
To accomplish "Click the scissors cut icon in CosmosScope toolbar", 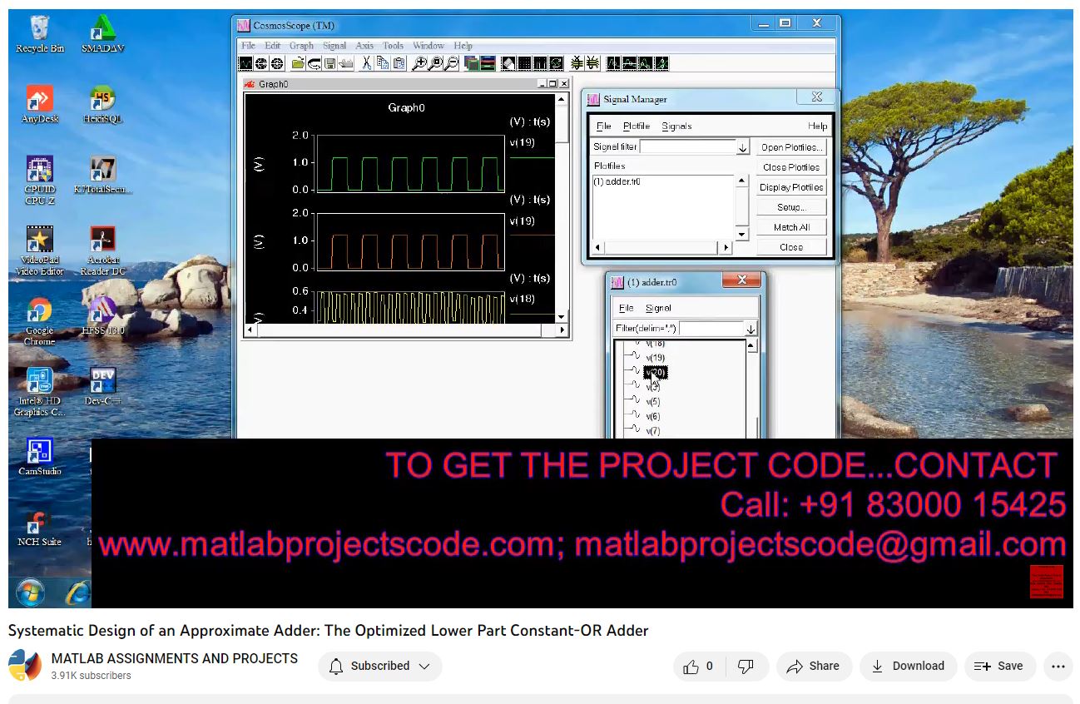I will [366, 63].
